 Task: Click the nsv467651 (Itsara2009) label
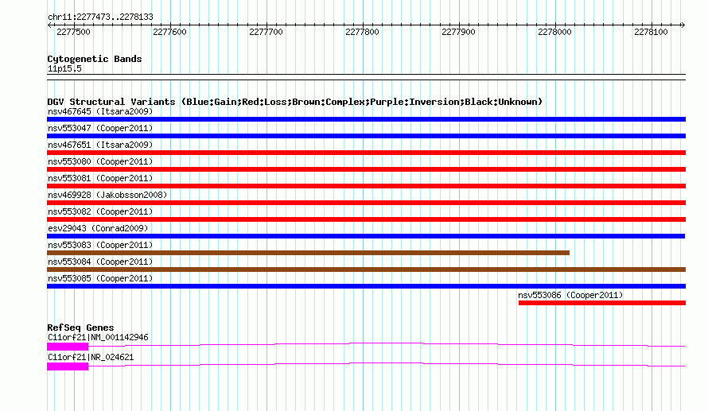click(100, 145)
